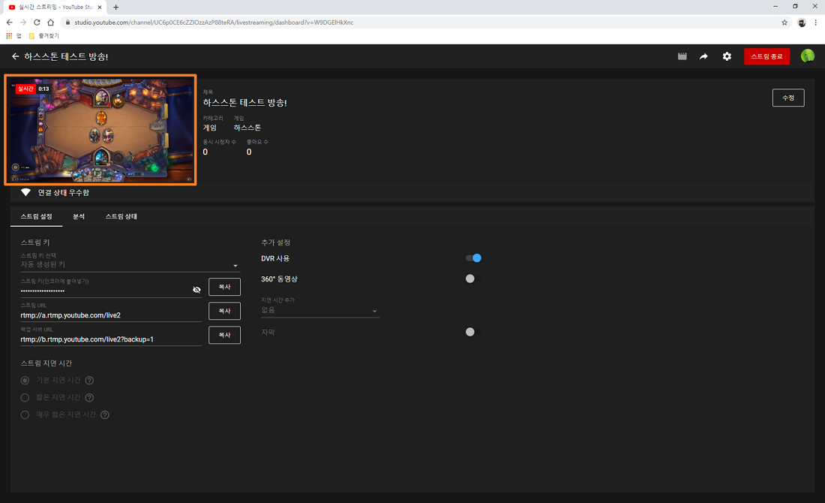Select 짧은 지연 시간 radio button
Screen dimensions: 825x503
click(x=25, y=398)
